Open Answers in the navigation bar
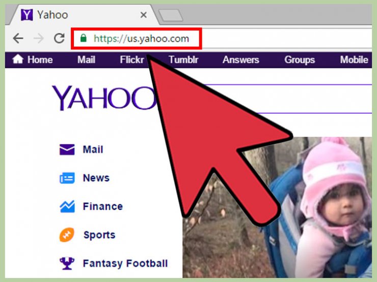This screenshot has height=282, width=377. [241, 60]
